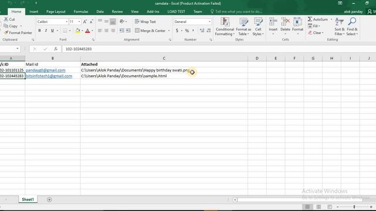Switch to Page Layout view in status bar

(x=318, y=207)
